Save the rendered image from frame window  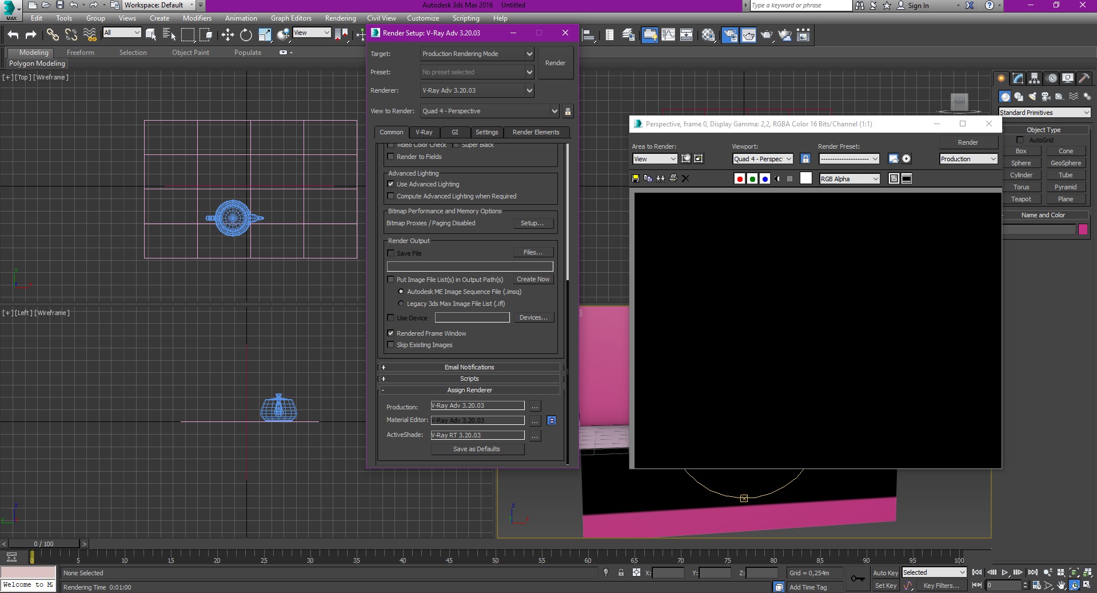click(x=636, y=178)
